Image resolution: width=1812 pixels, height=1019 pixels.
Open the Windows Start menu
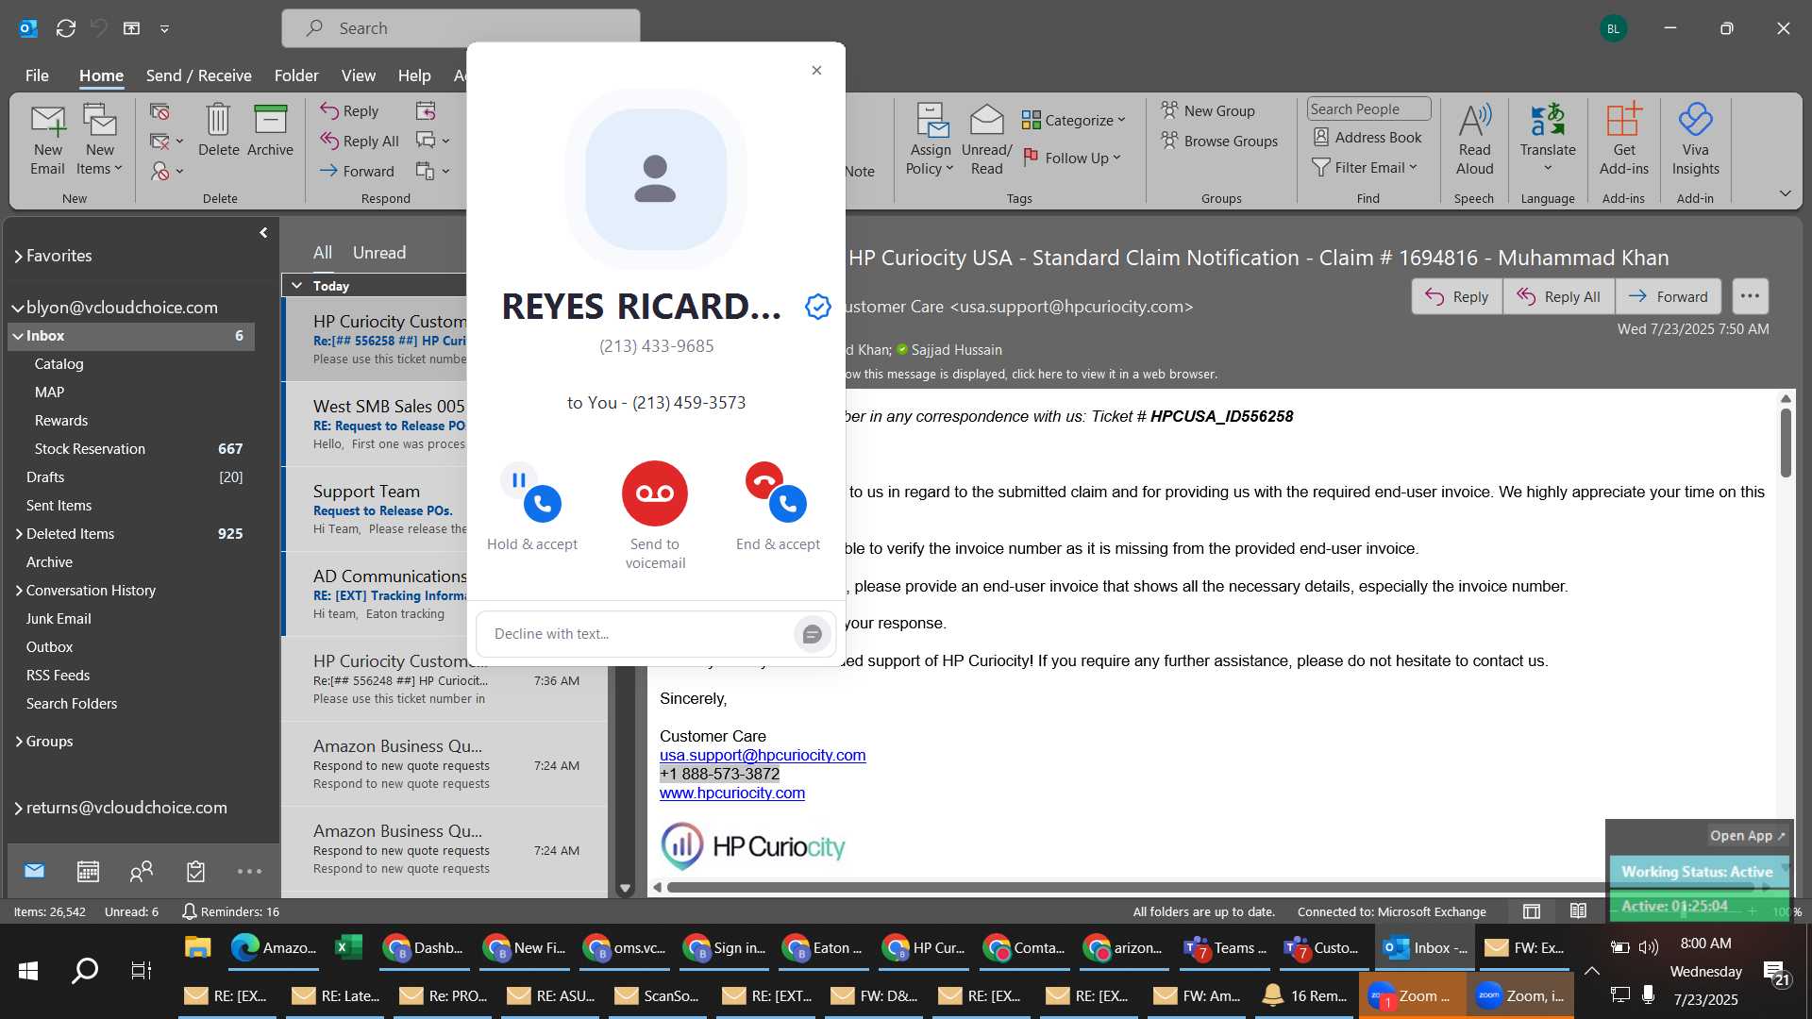tap(28, 970)
